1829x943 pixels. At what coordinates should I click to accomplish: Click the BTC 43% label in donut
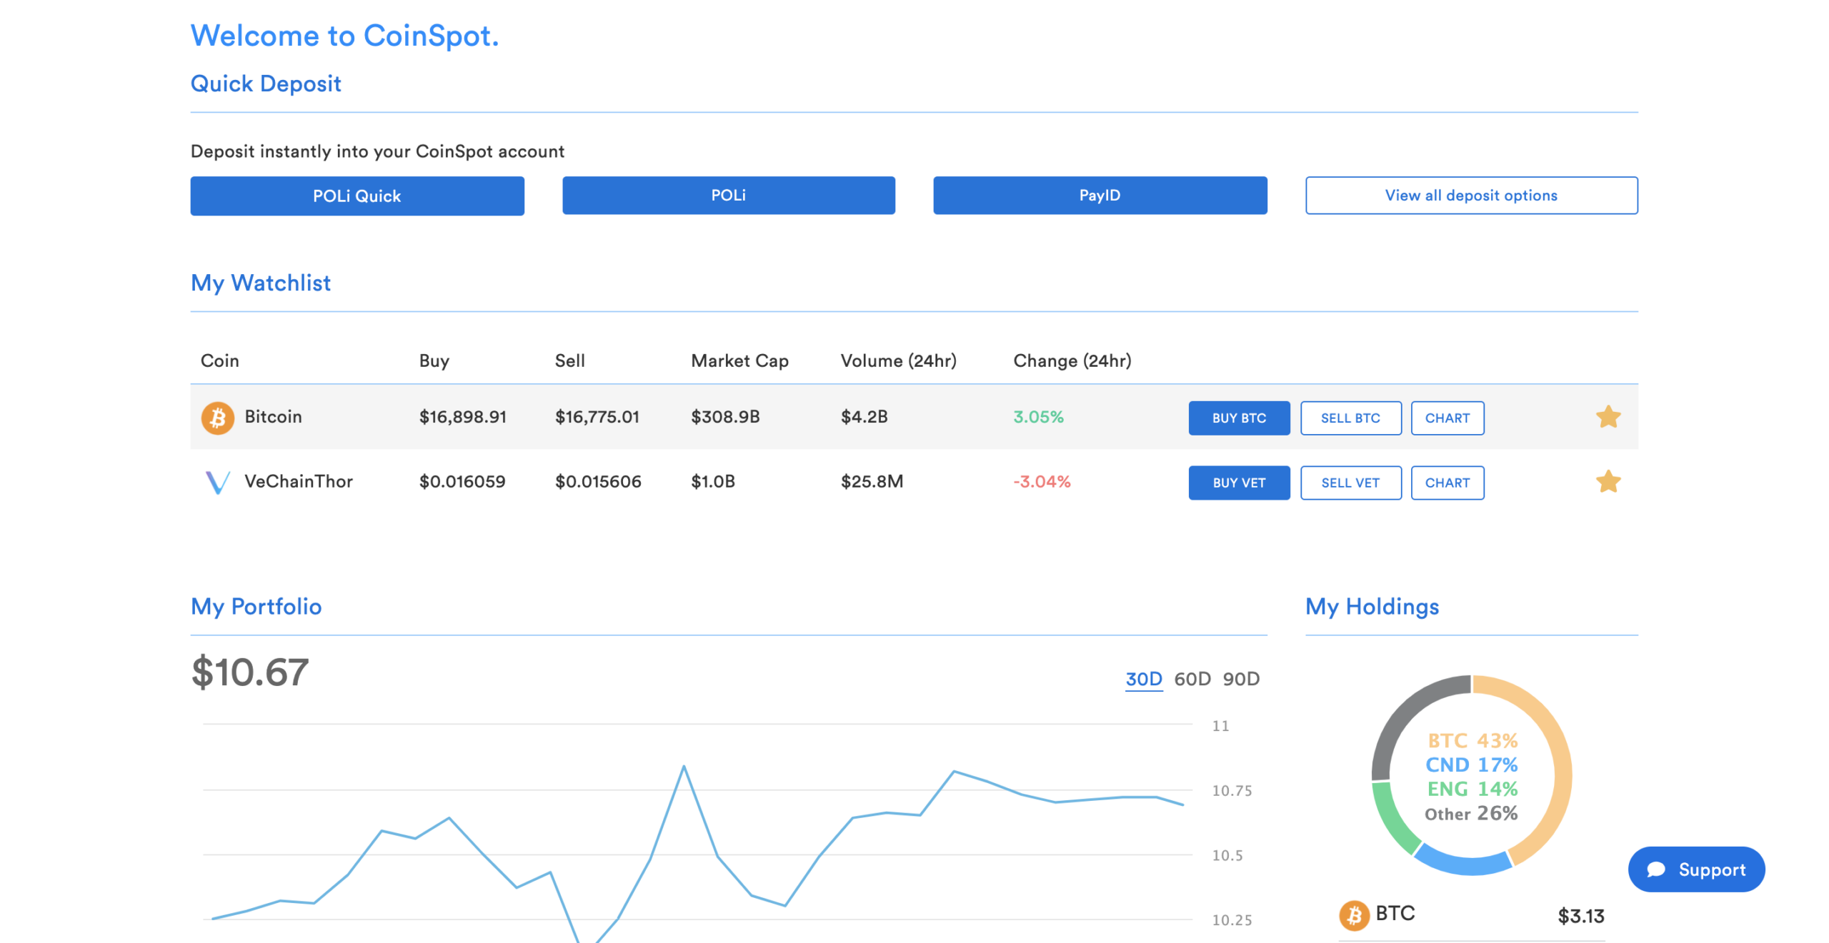click(1472, 741)
